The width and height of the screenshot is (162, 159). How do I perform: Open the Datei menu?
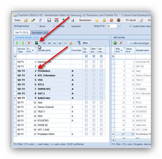tap(17, 20)
